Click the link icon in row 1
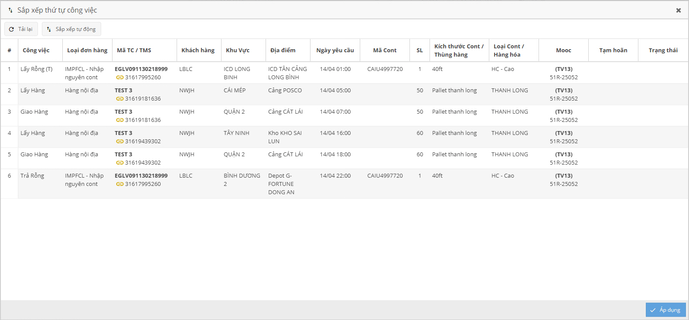Image resolution: width=689 pixels, height=320 pixels. pyautogui.click(x=119, y=77)
